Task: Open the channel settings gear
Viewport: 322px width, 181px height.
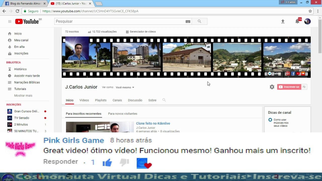Action: pyautogui.click(x=272, y=87)
